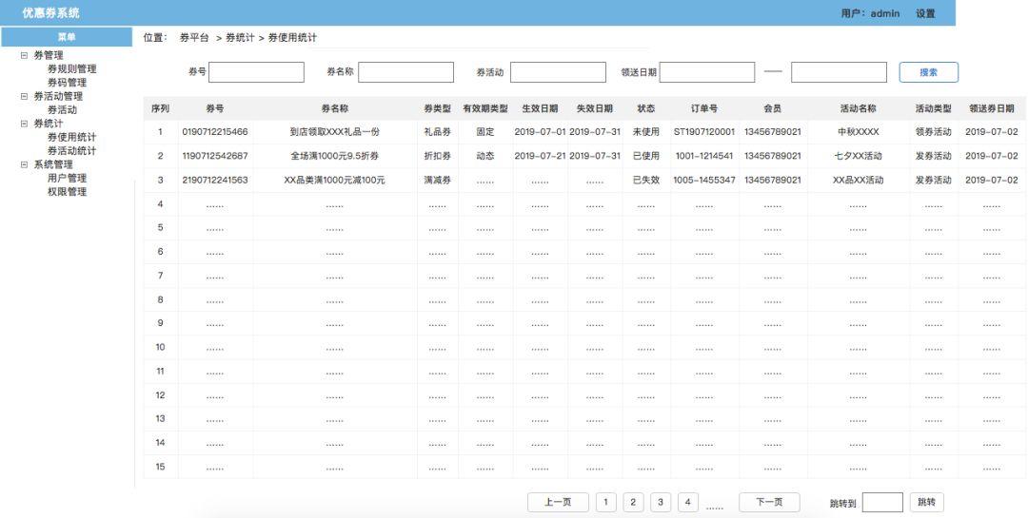Open 券码管理 in the menu

tap(67, 83)
